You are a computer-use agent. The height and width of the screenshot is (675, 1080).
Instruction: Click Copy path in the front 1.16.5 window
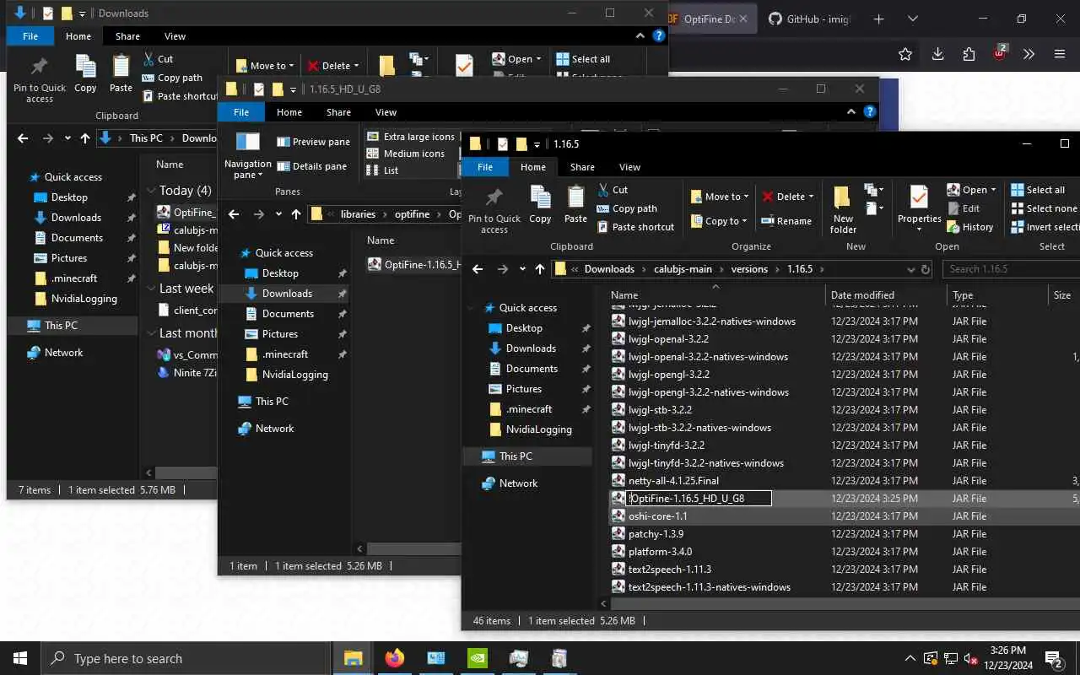click(x=626, y=208)
